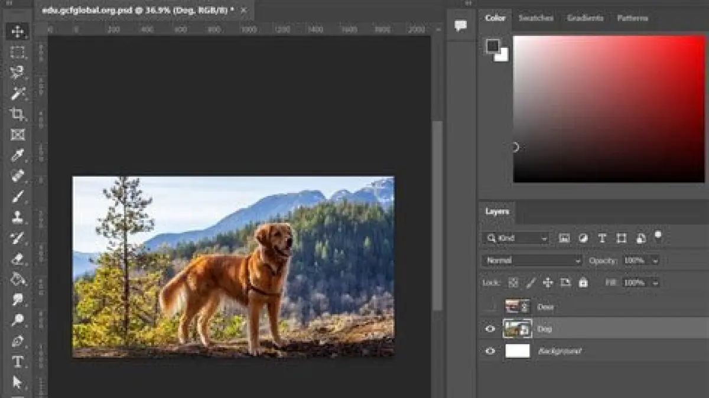Hide the Dog layer
Screen dimensions: 709x398
coord(490,329)
